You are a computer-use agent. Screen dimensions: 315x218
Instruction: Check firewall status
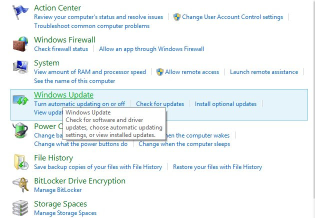(61, 49)
